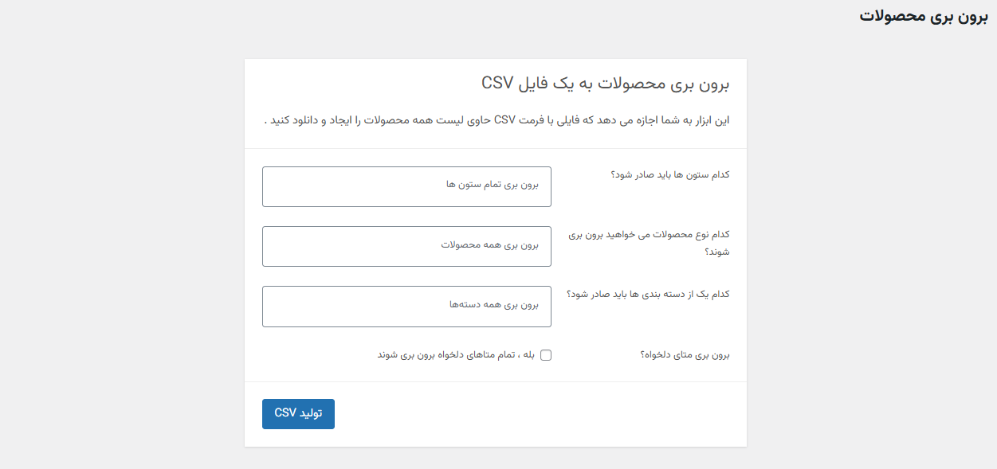Screen dimensions: 997x469
Task: Click the page title 'برون بری محصولات'
Action: pos(923,16)
